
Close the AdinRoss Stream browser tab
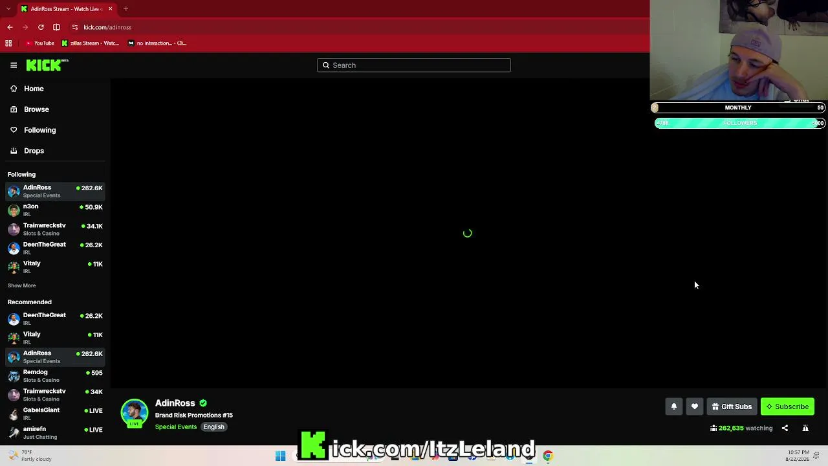click(110, 9)
